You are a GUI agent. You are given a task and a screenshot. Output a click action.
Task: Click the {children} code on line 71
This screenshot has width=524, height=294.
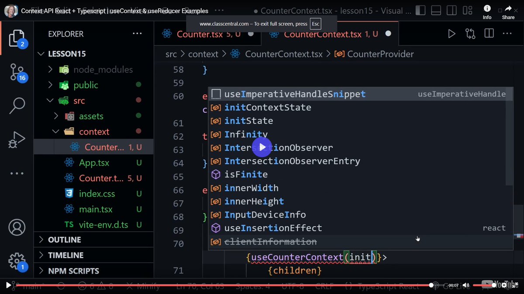(x=295, y=271)
